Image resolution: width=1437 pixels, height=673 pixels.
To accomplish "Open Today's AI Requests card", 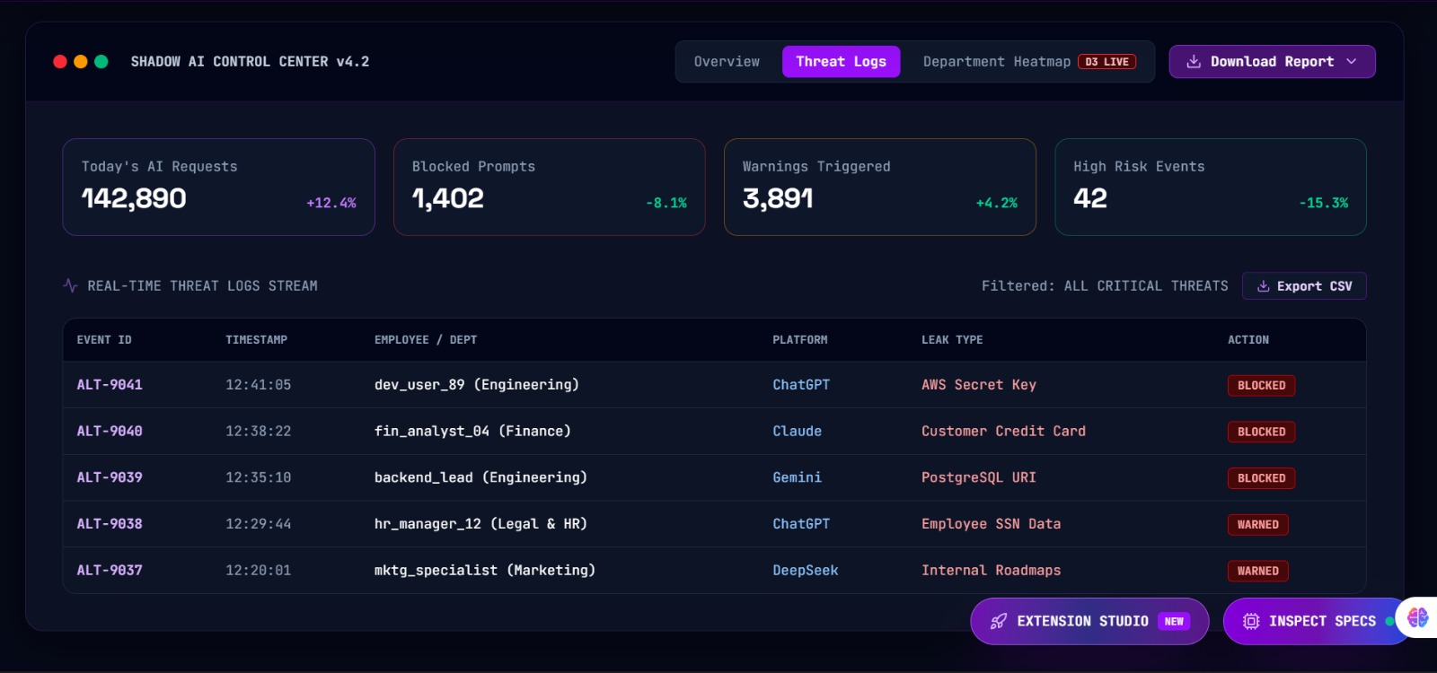I will [x=219, y=187].
